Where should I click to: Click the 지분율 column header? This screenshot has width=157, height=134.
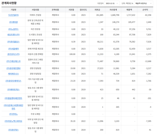[71, 10]
